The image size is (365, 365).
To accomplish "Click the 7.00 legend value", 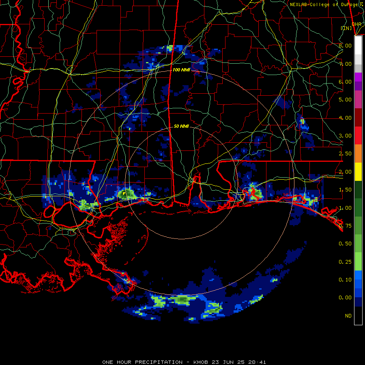I will coord(345,64).
